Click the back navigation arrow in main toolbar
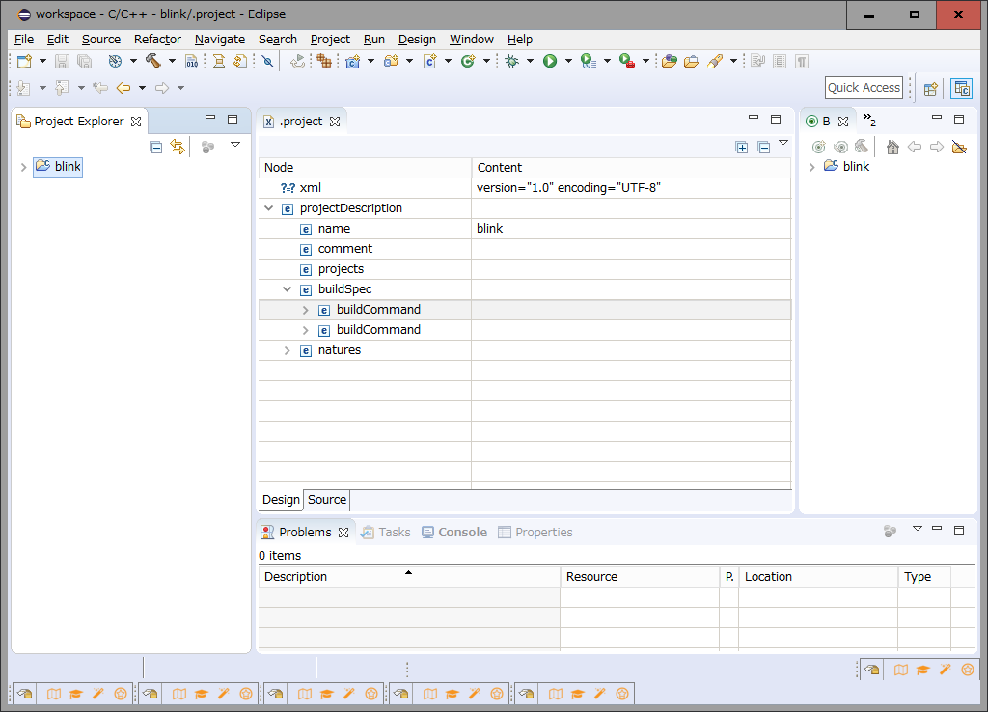This screenshot has width=988, height=712. click(x=123, y=88)
